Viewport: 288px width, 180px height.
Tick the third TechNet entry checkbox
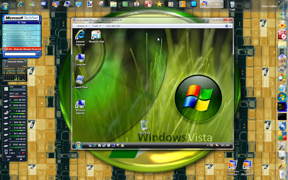[x=4, y=38]
